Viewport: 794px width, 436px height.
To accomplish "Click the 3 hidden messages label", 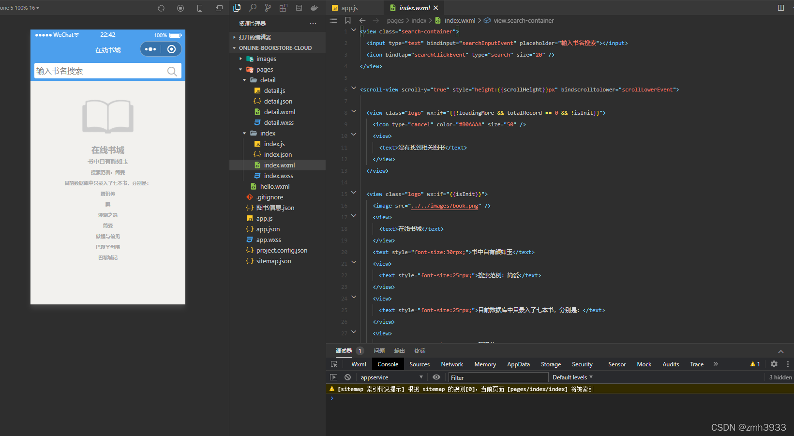I will (780, 377).
